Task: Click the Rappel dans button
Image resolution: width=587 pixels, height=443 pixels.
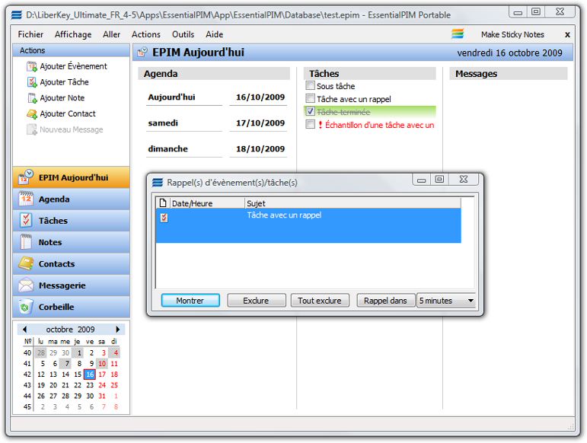Action: [385, 301]
